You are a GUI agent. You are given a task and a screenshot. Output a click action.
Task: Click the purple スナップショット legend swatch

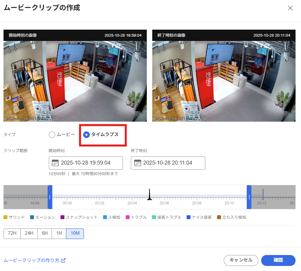coord(62,217)
